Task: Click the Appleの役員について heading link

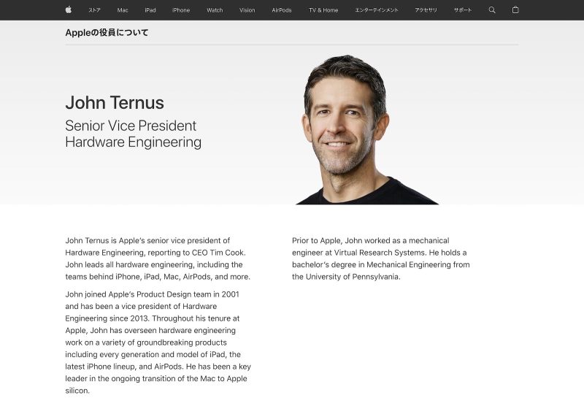Action: tap(107, 32)
